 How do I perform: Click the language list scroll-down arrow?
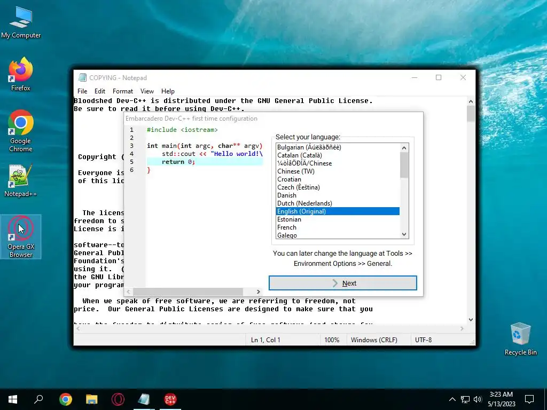(404, 234)
